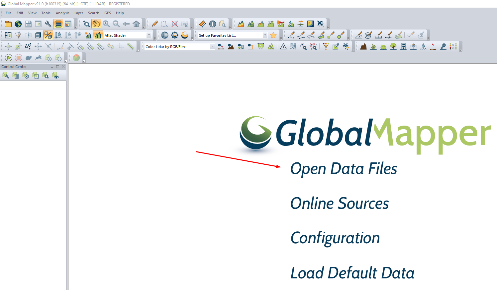Open the Tools menu
The image size is (497, 290).
pos(46,13)
